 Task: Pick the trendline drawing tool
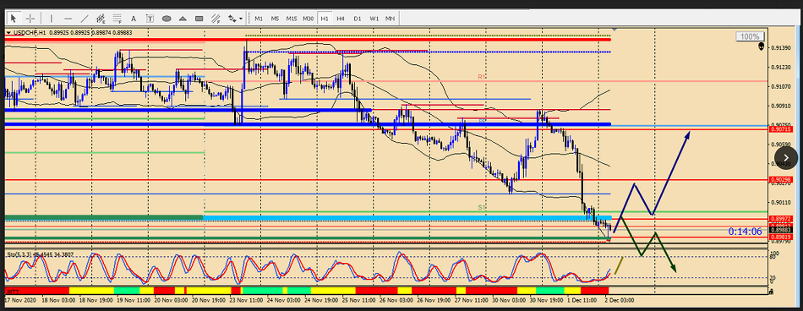pos(84,19)
